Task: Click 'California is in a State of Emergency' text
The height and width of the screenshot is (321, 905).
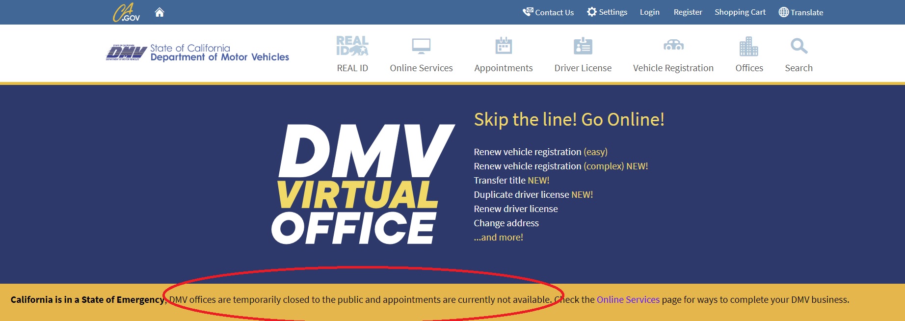Action: pos(89,300)
